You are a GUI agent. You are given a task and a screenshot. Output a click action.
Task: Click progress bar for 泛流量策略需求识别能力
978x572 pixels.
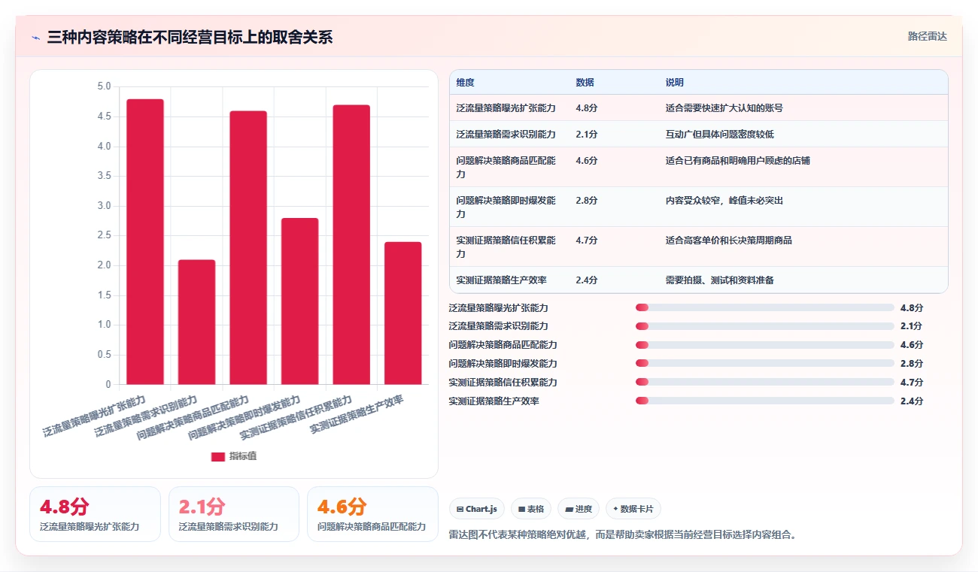pos(764,326)
